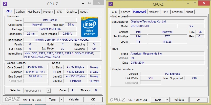This screenshot has height=105, width=211.
Task: Switch to Mainboard tab in left window
Action: [34, 12]
